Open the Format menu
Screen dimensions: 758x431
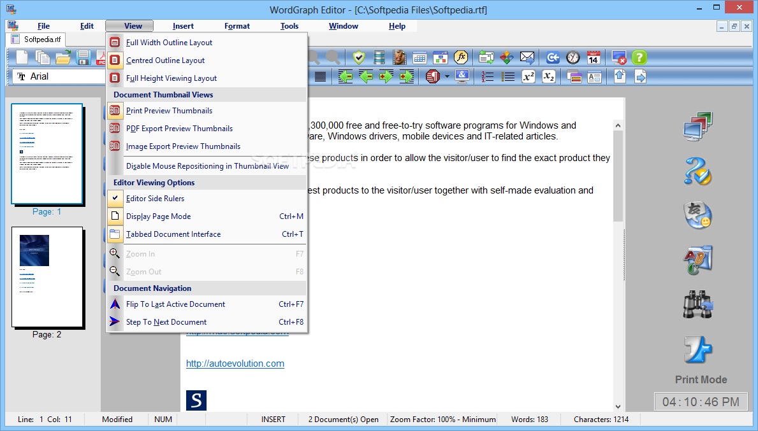[237, 26]
